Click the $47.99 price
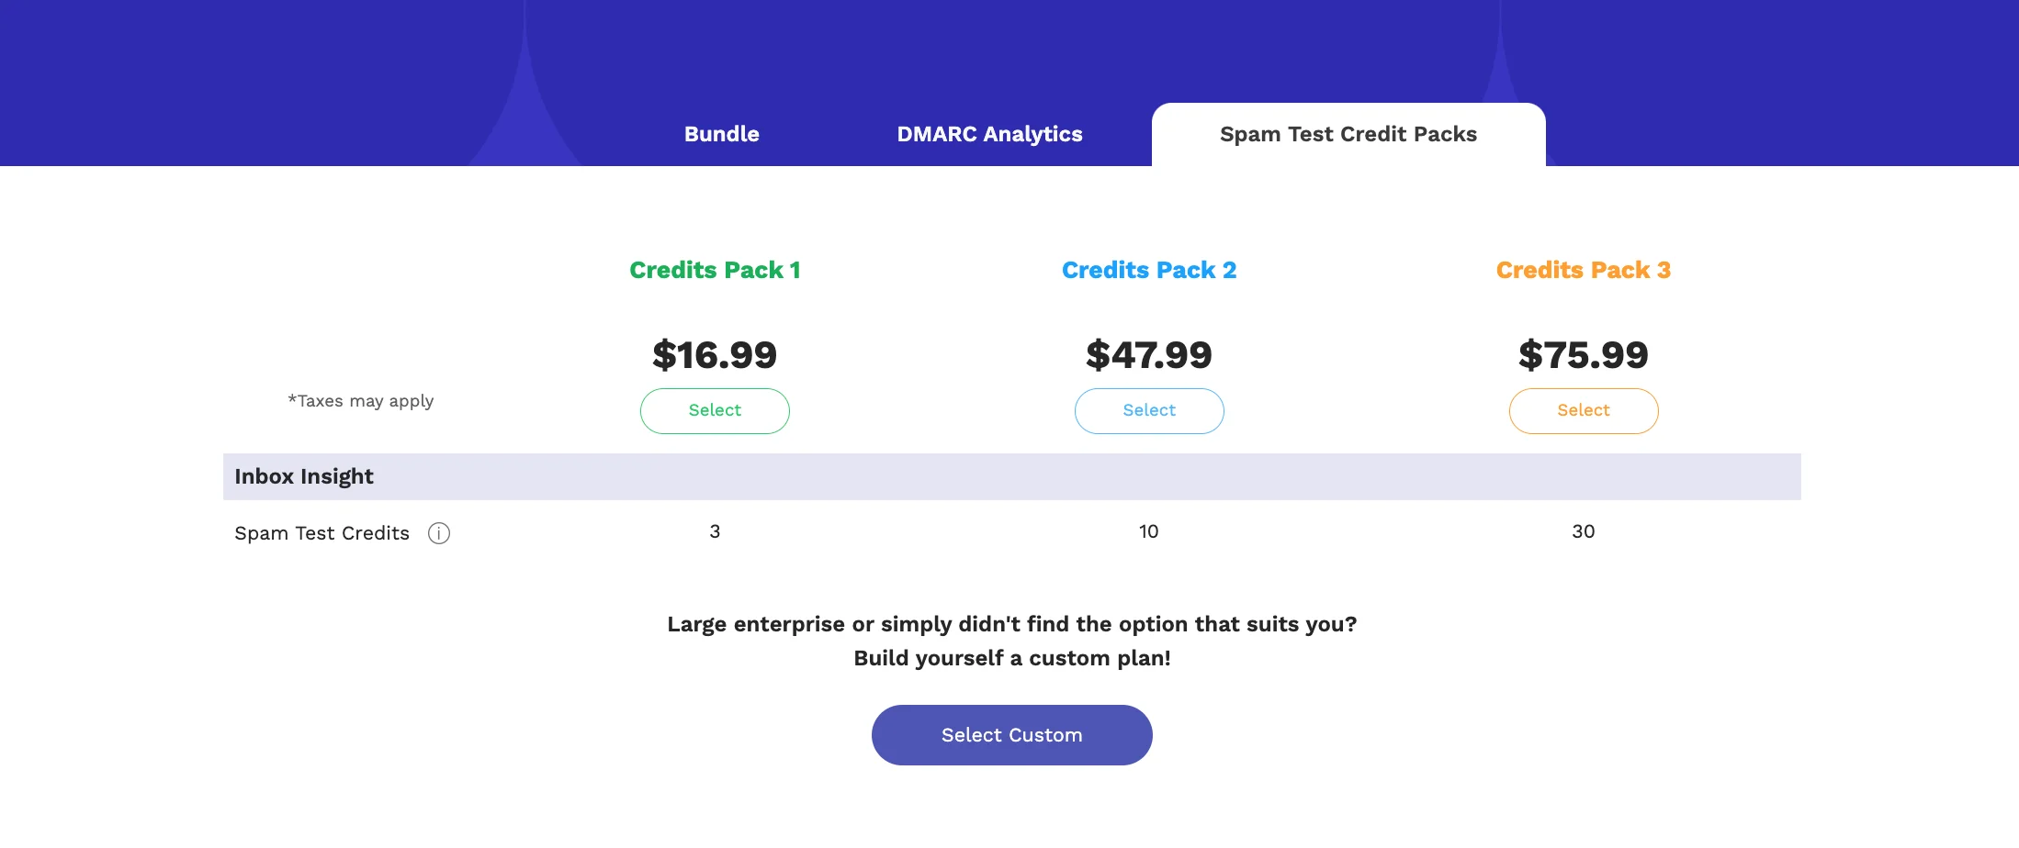Image resolution: width=2019 pixels, height=848 pixels. coord(1149,355)
